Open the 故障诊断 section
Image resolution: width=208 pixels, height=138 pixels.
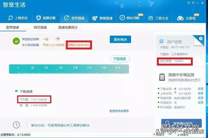tap(46, 18)
